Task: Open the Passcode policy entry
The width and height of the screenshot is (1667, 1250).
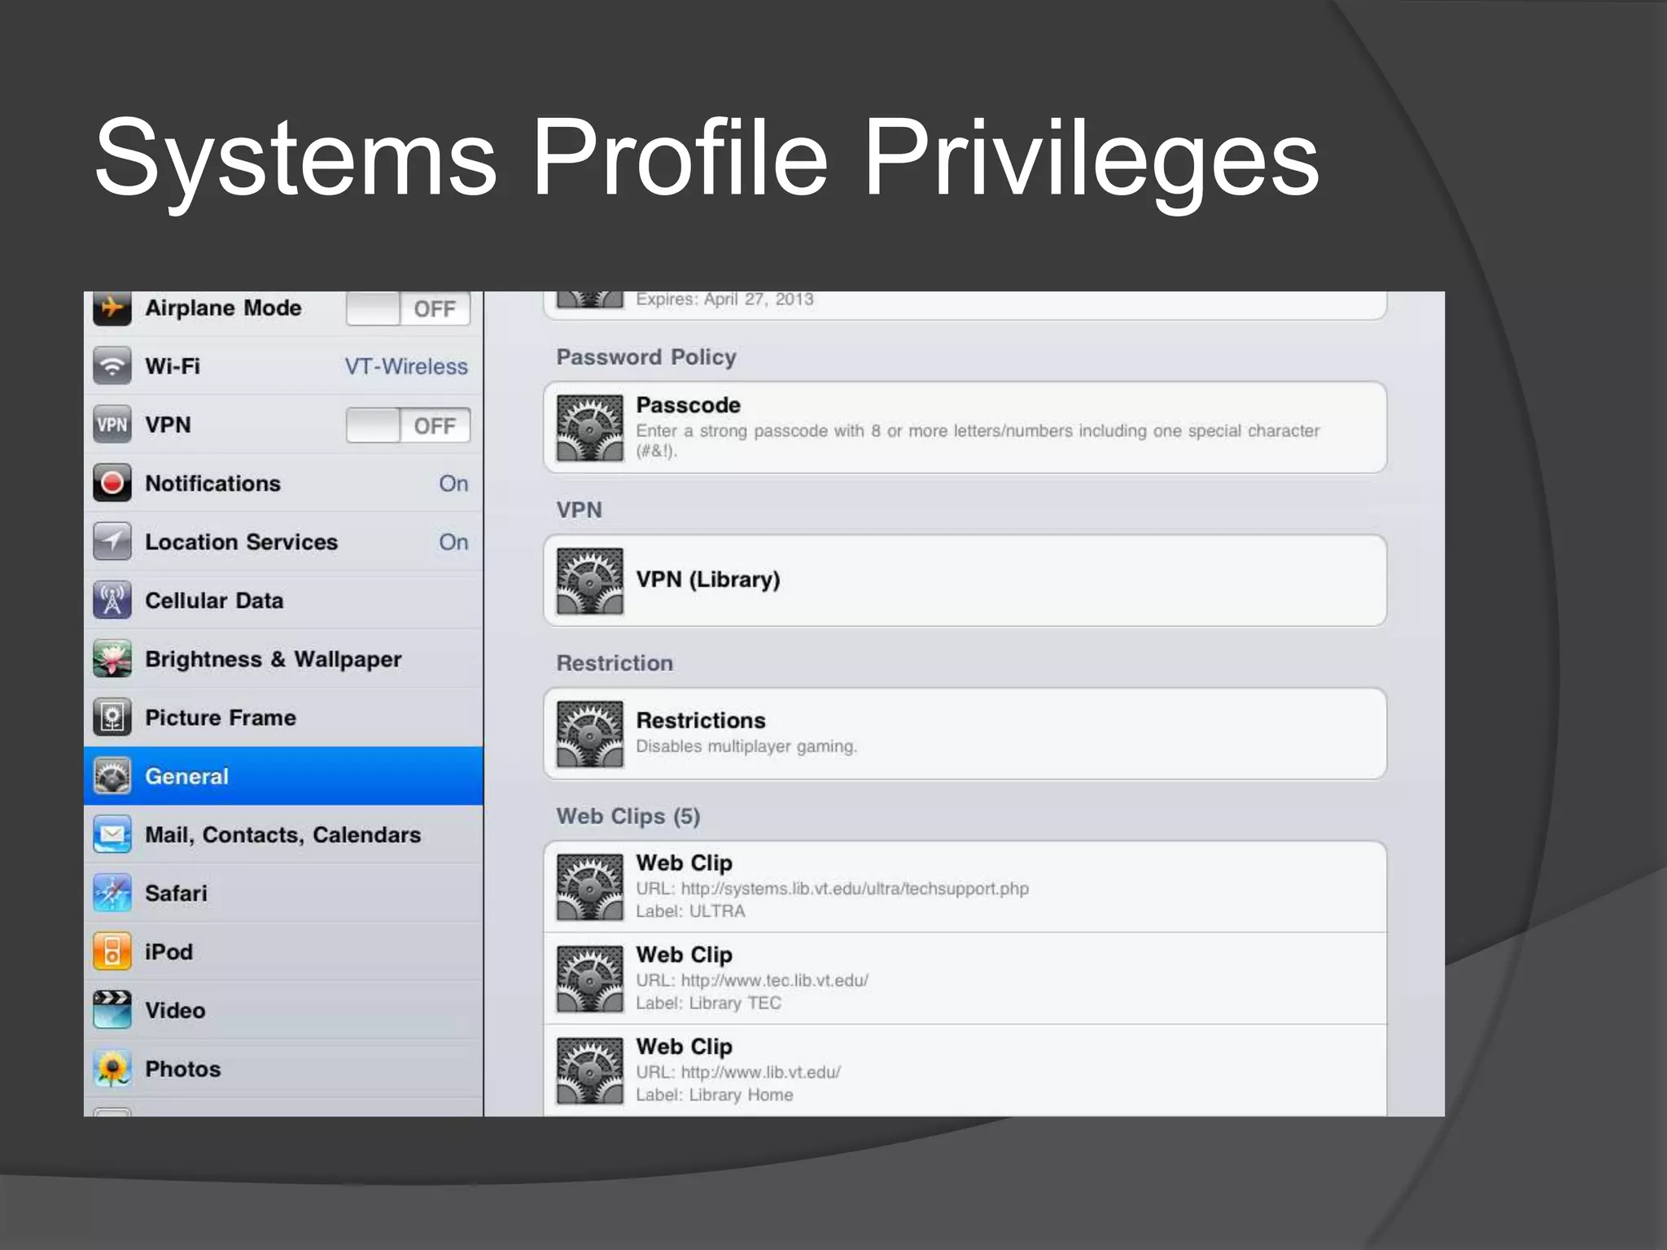Action: click(x=965, y=427)
